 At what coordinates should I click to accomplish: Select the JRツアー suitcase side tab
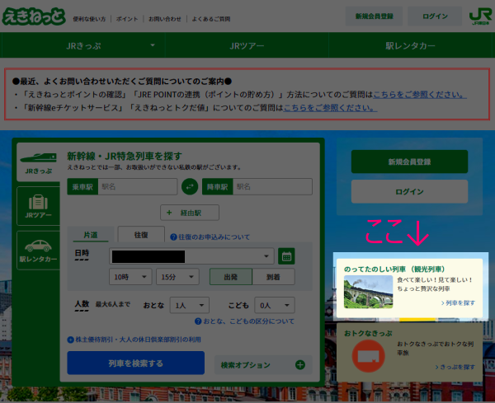[x=38, y=206]
